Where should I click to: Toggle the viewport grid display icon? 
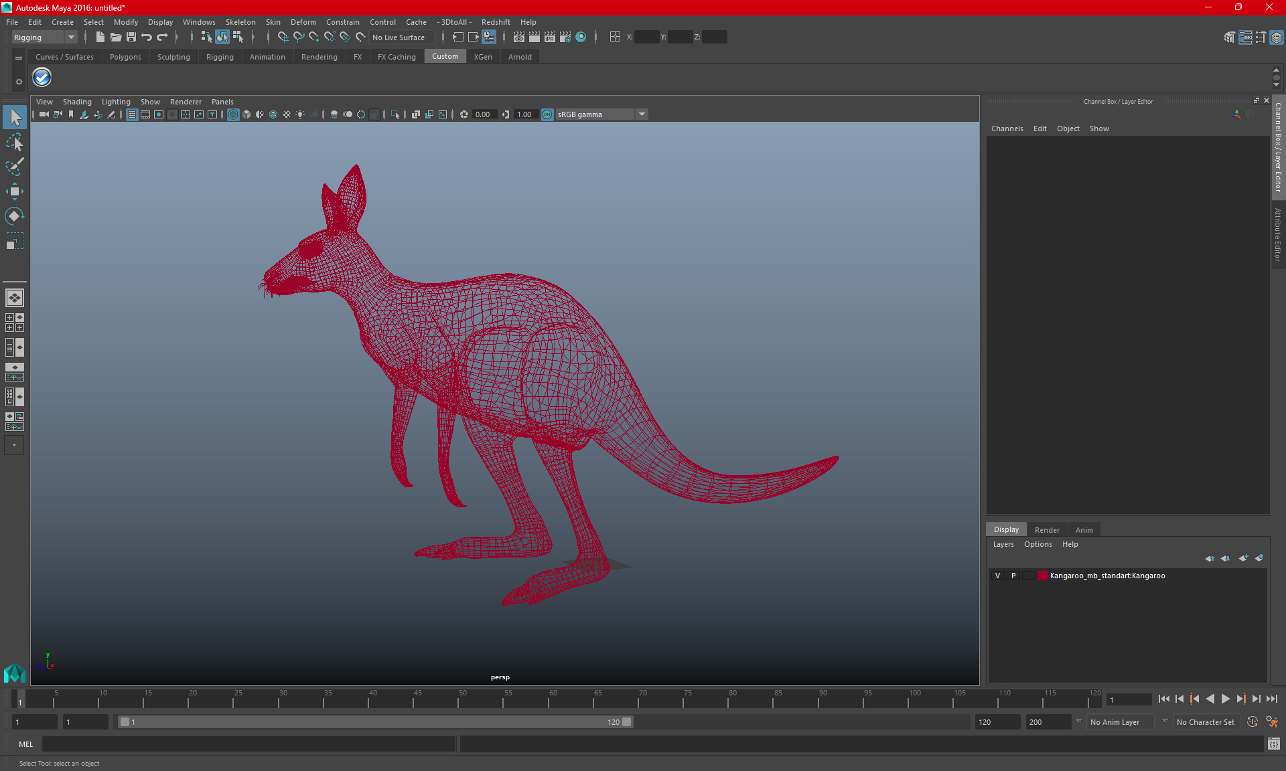tap(132, 114)
